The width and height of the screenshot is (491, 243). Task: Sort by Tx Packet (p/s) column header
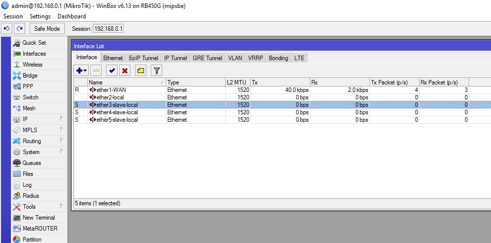pos(394,82)
